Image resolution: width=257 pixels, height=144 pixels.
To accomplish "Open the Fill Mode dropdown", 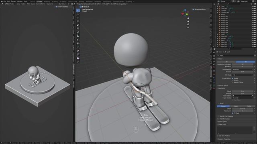I will point(243,75).
